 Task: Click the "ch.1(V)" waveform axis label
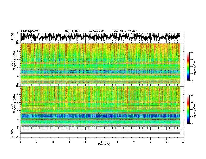click(12, 37)
